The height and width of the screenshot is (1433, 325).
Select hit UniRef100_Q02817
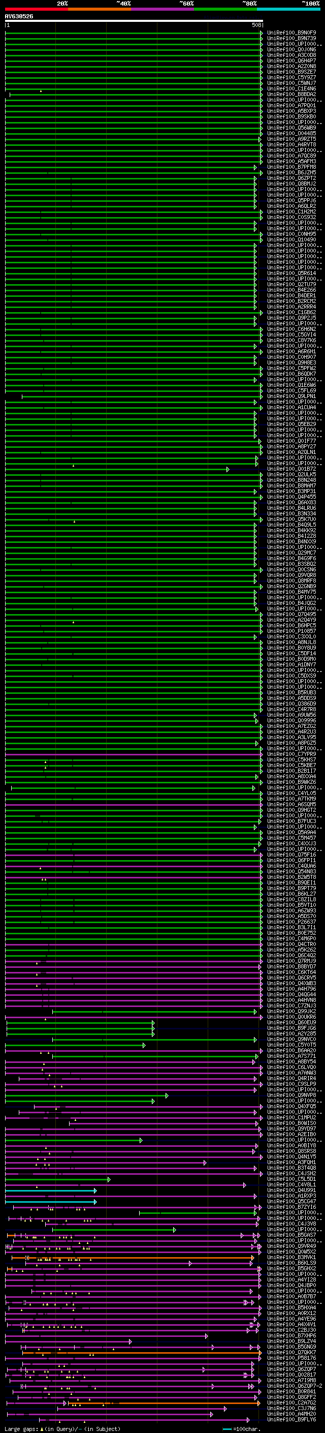point(291,1375)
